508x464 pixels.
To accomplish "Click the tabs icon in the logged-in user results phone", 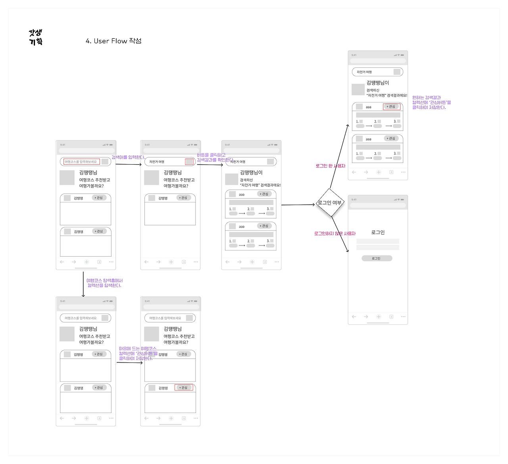I will [391, 172].
